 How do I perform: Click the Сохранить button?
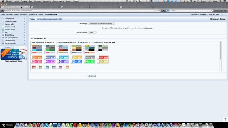click(x=92, y=76)
